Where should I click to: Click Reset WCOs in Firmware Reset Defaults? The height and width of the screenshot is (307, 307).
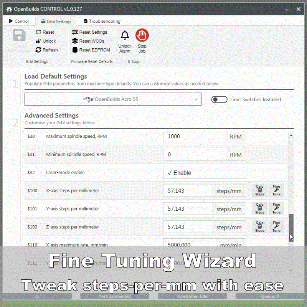88,41
